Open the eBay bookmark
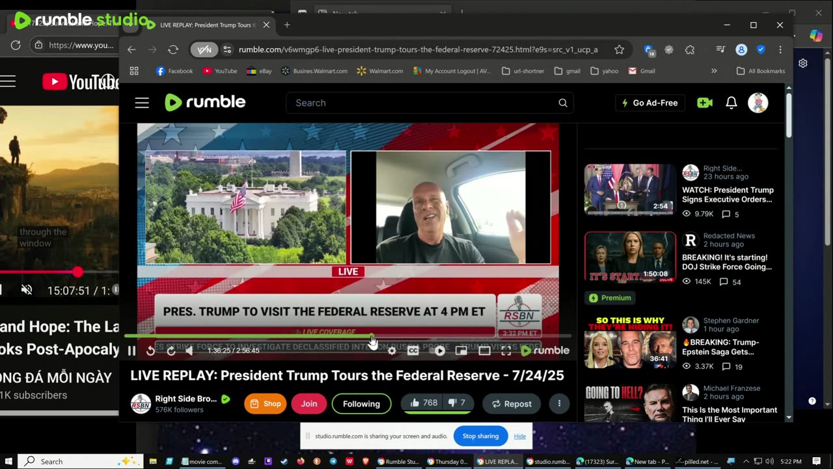 coord(259,71)
